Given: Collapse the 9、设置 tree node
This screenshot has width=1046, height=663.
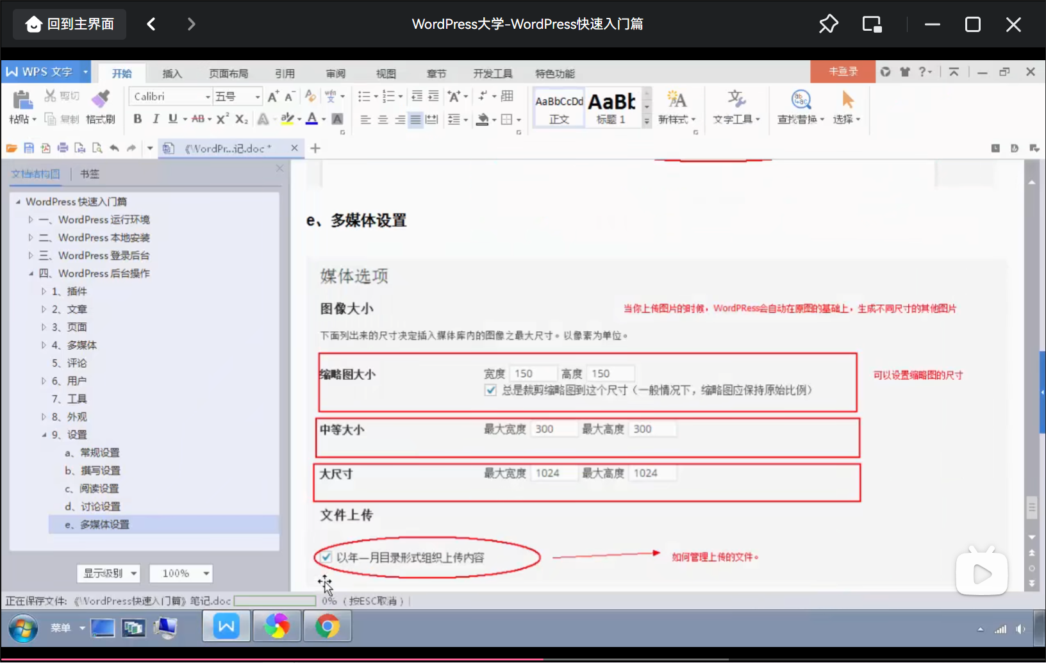Looking at the screenshot, I should [44, 435].
